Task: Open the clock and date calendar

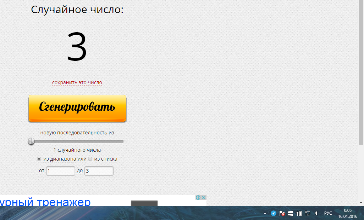Action: click(x=347, y=213)
